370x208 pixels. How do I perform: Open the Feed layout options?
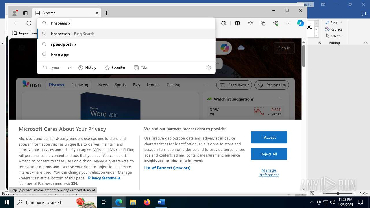point(234,85)
